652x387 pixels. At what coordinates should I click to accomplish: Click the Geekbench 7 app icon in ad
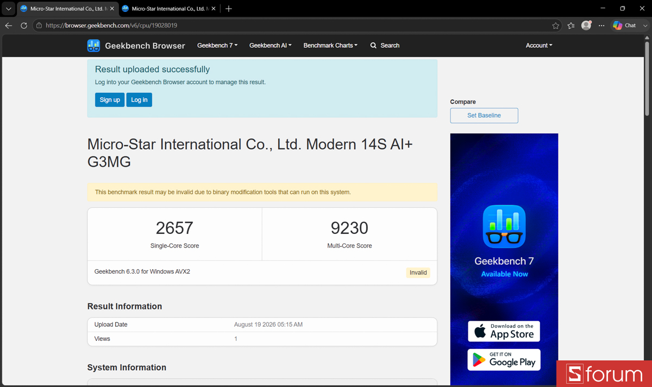504,226
